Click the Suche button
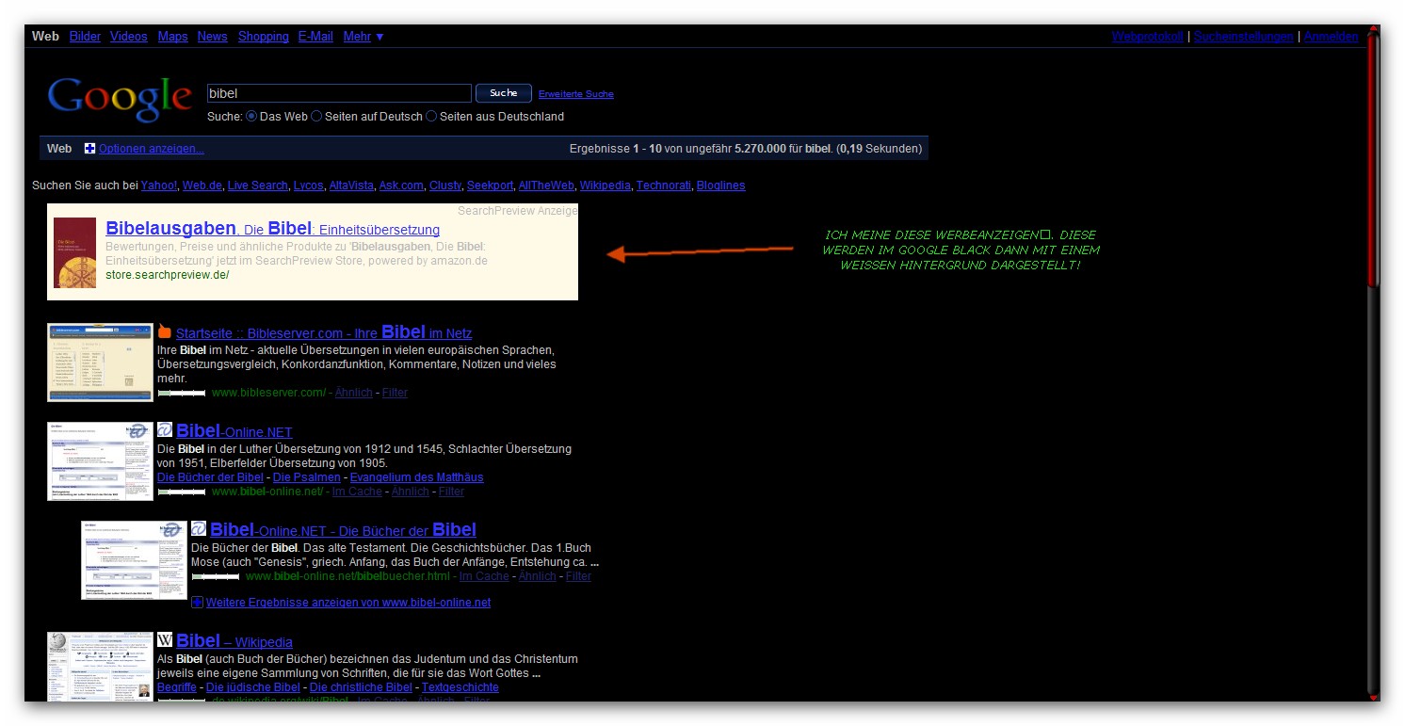 click(504, 93)
